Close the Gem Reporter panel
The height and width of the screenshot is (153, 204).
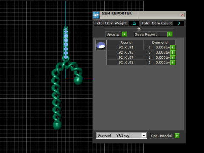coord(182,15)
